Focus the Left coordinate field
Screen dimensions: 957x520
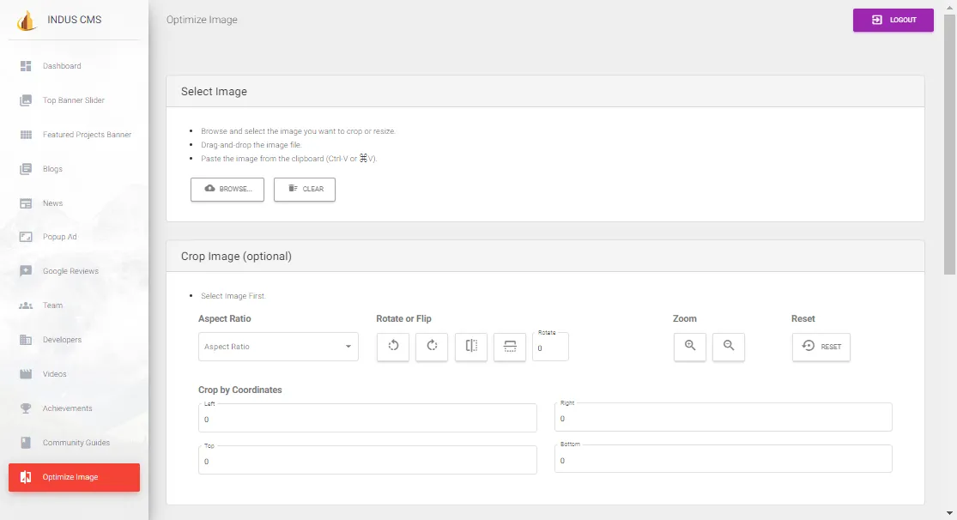click(x=367, y=419)
